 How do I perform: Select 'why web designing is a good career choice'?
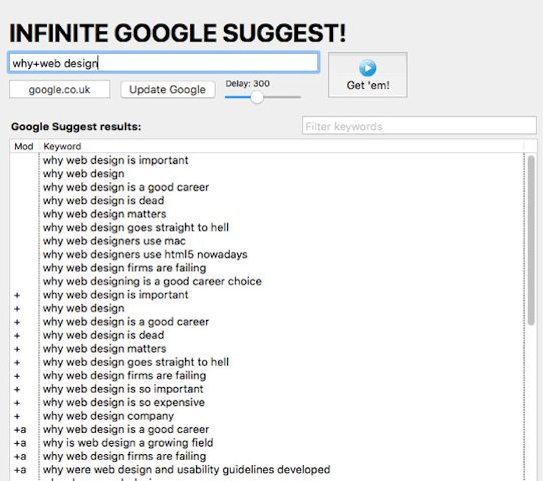pyautogui.click(x=152, y=281)
